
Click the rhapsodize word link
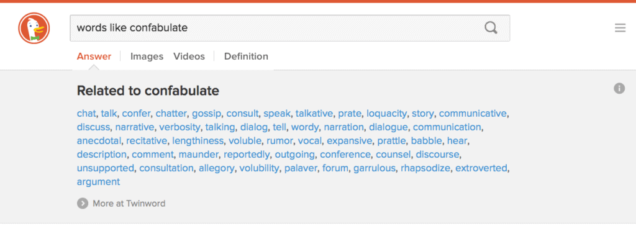point(425,168)
